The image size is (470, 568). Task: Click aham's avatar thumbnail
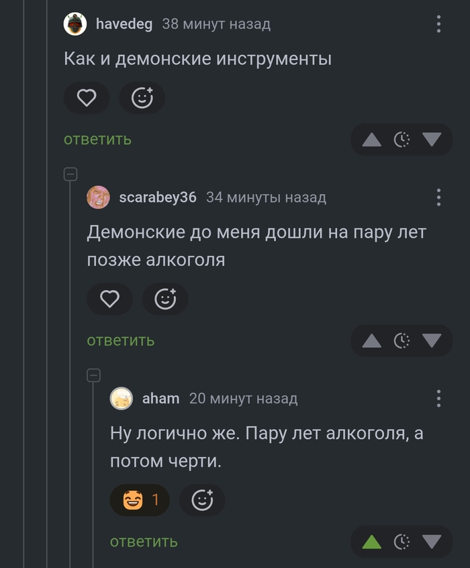click(x=122, y=399)
